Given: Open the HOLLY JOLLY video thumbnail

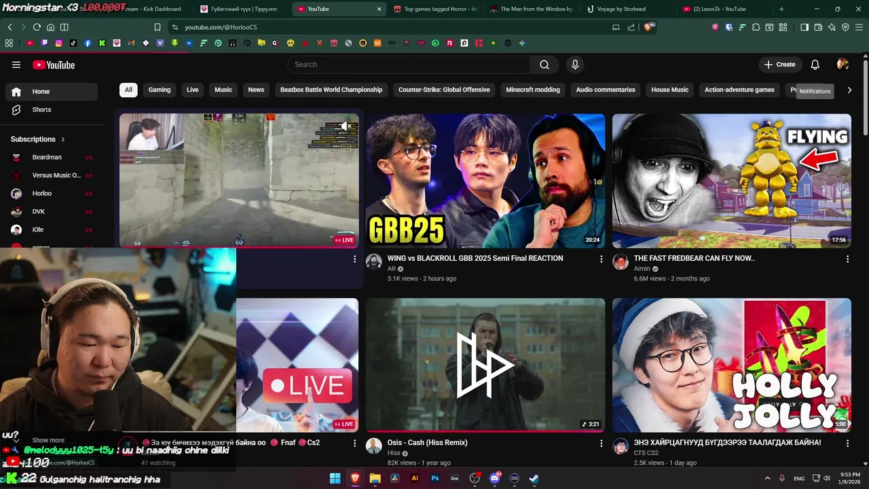Looking at the screenshot, I should [x=732, y=365].
